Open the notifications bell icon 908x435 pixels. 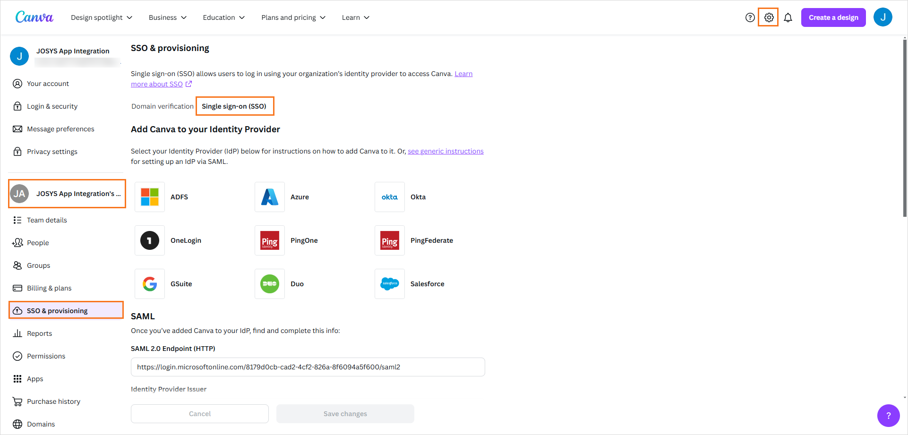pyautogui.click(x=788, y=17)
